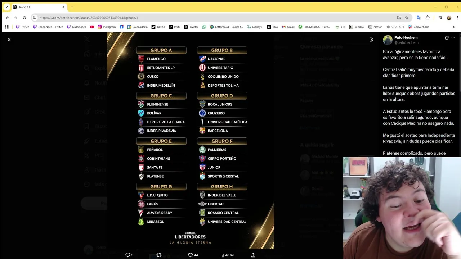Click the reply icon with 3 comments
This screenshot has height=259, width=461.
[x=129, y=255]
